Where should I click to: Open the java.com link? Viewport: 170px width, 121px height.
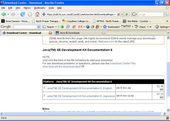pyautogui.click(x=109, y=42)
